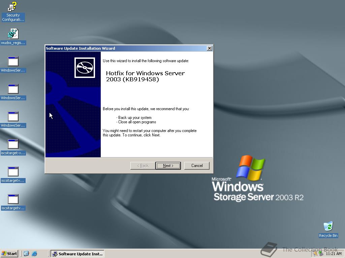
Task: Select the upper iscsitargetv... desktop icon
Action: pyautogui.click(x=13, y=175)
